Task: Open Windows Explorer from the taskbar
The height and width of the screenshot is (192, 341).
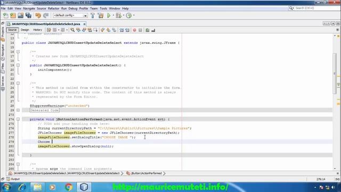Action: click(x=37, y=187)
